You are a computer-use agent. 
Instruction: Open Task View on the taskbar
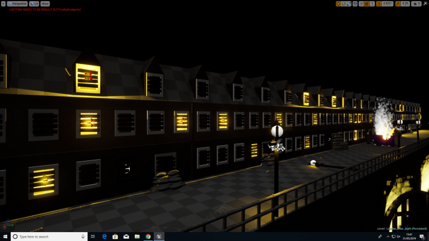click(x=92, y=237)
